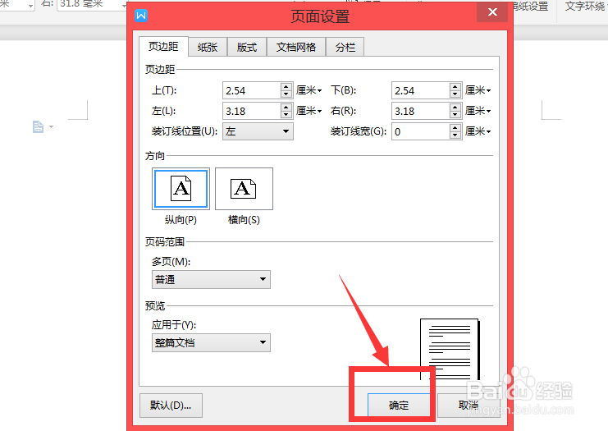Increase the 下(B) margin with up arrow
This screenshot has height=431, width=608.
click(455, 86)
